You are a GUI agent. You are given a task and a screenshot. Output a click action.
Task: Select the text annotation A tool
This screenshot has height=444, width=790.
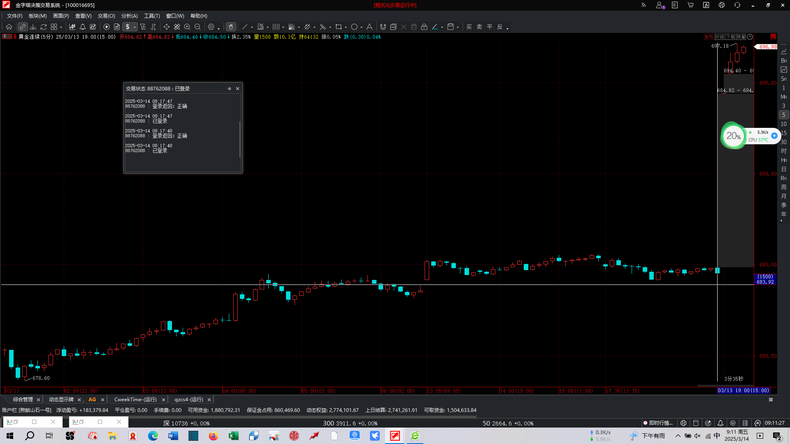pos(369,27)
